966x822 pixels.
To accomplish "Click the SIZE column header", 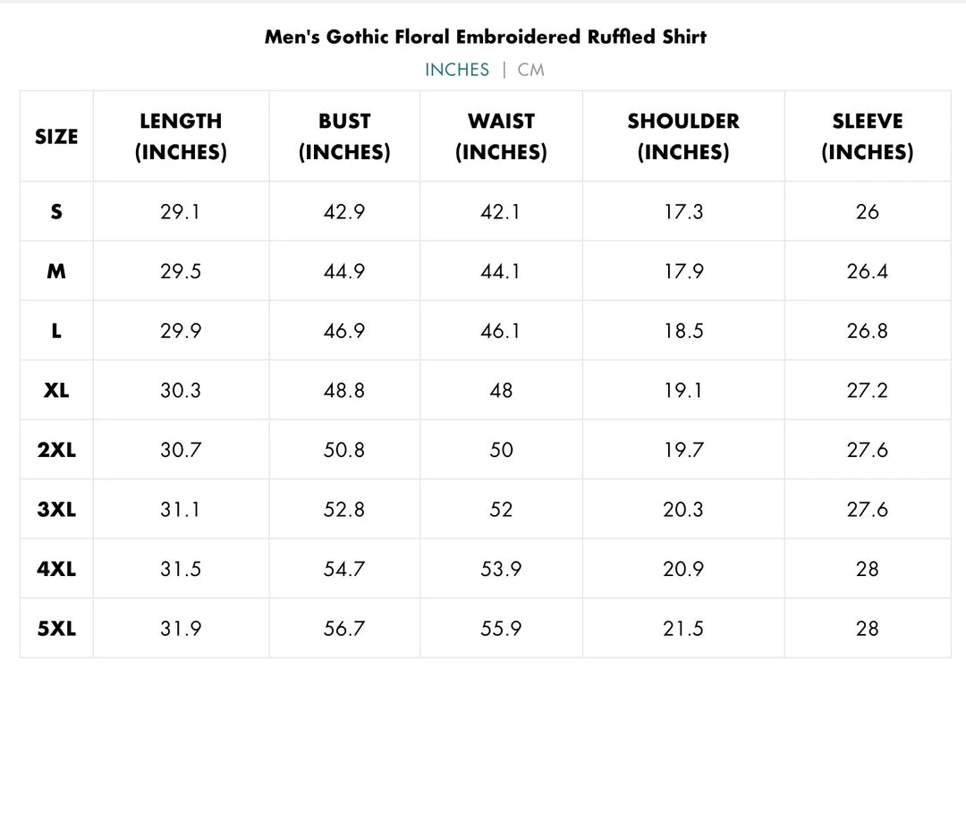I will click(56, 137).
